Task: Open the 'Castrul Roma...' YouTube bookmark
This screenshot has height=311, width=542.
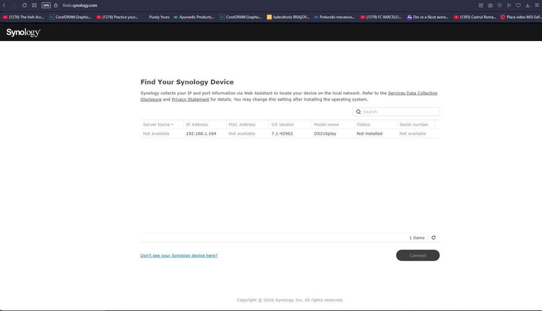Action: click(475, 17)
